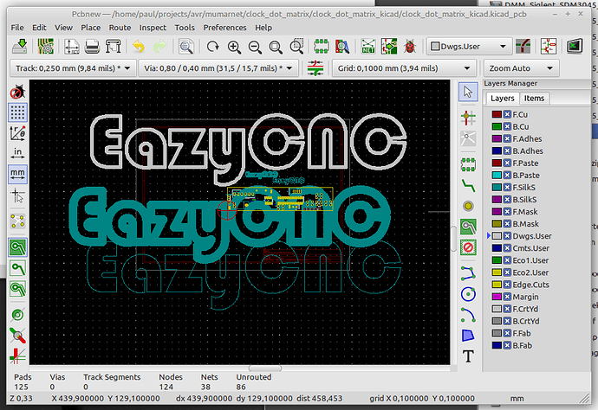Click the Margin magenta color swatch
Viewport: 598px width, 410px height.
497,297
